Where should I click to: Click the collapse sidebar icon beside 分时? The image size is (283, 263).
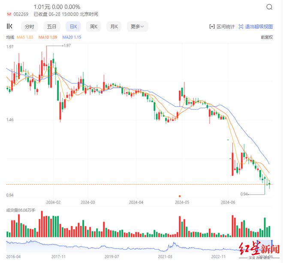[9, 26]
